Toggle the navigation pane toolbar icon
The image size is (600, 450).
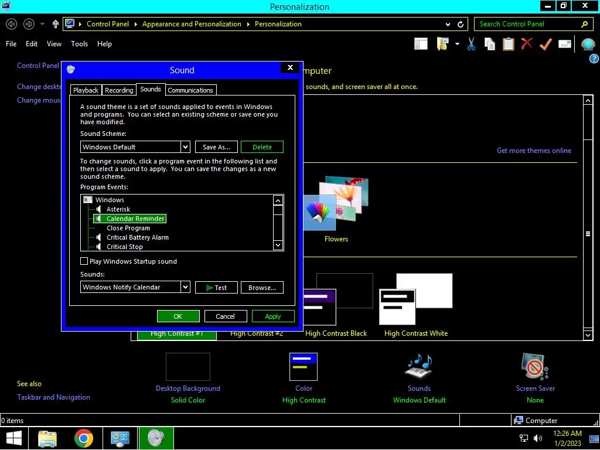pos(421,44)
